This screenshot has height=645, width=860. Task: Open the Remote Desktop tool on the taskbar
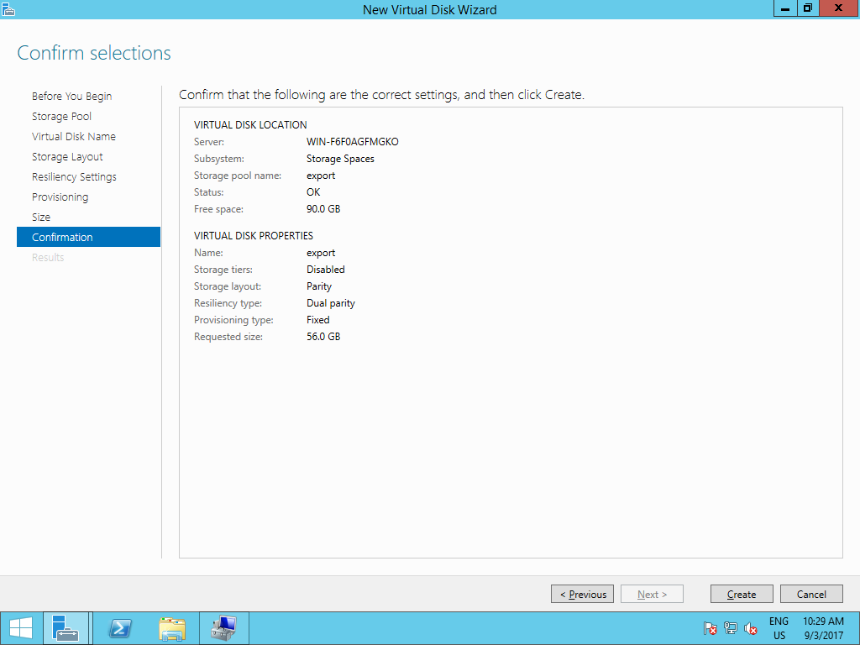223,627
